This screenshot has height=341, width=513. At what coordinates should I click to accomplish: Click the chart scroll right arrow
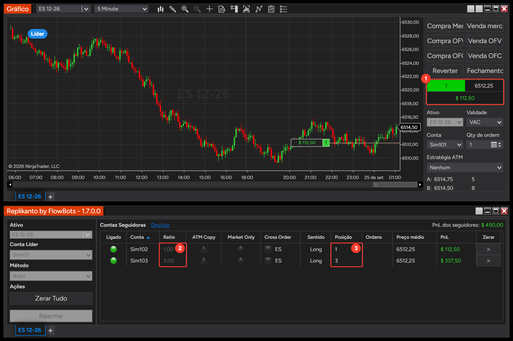[x=420, y=185]
